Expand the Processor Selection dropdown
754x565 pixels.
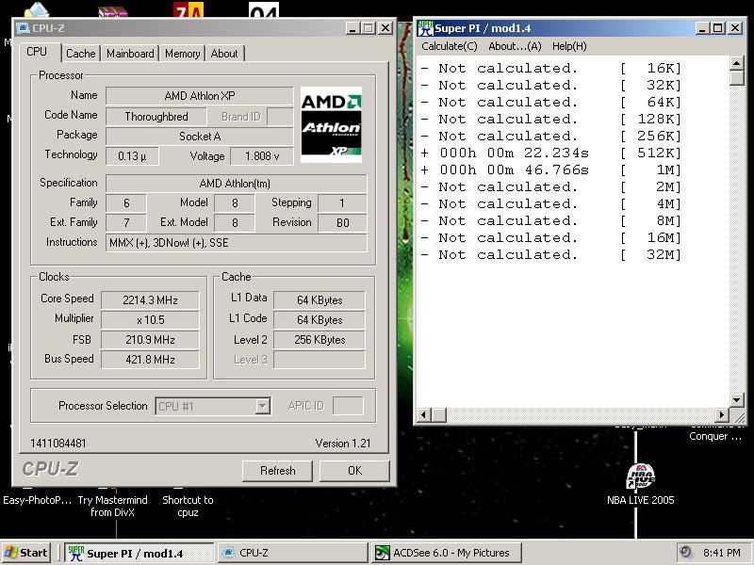[263, 407]
